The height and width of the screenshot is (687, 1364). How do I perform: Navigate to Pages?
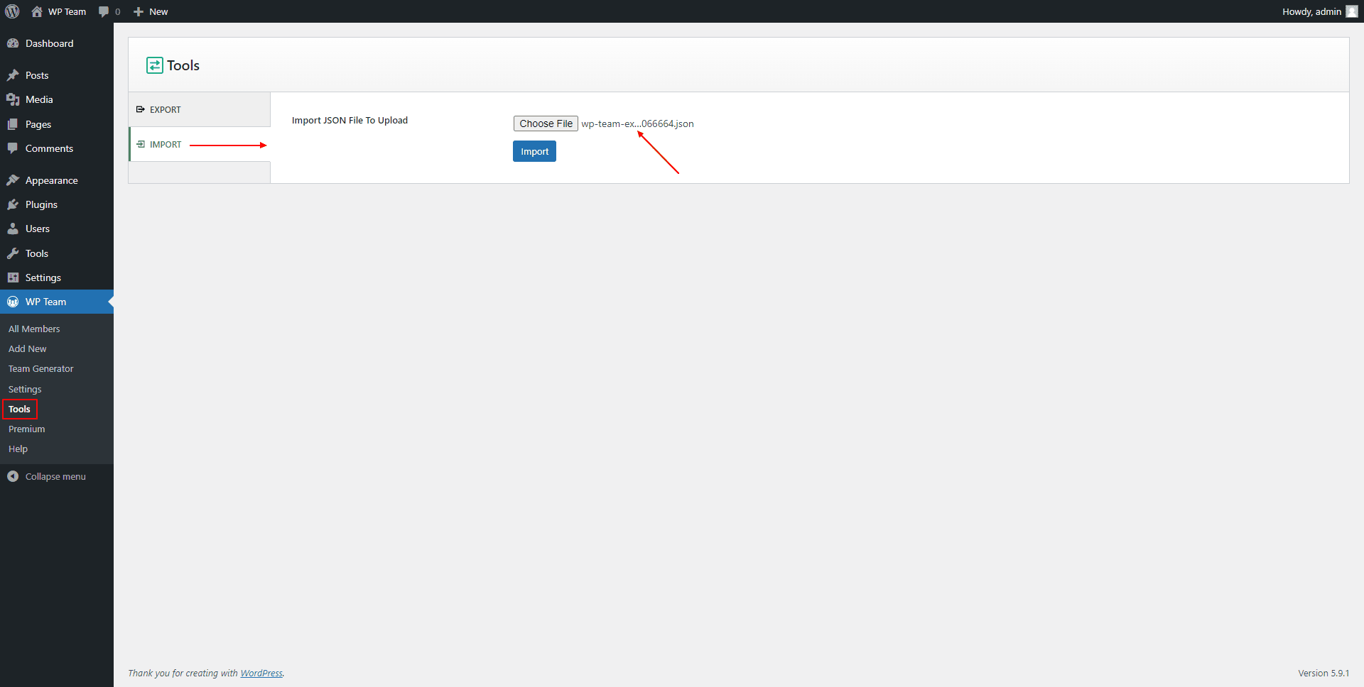[x=57, y=124]
